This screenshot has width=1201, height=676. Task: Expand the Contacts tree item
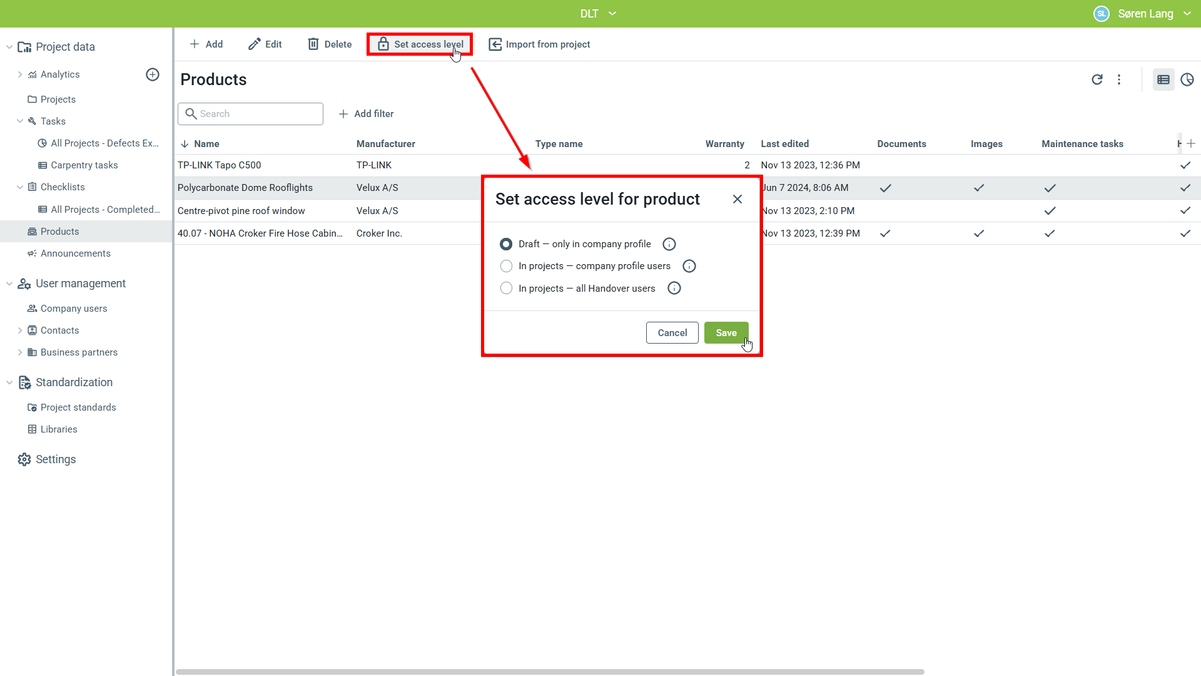click(x=20, y=330)
